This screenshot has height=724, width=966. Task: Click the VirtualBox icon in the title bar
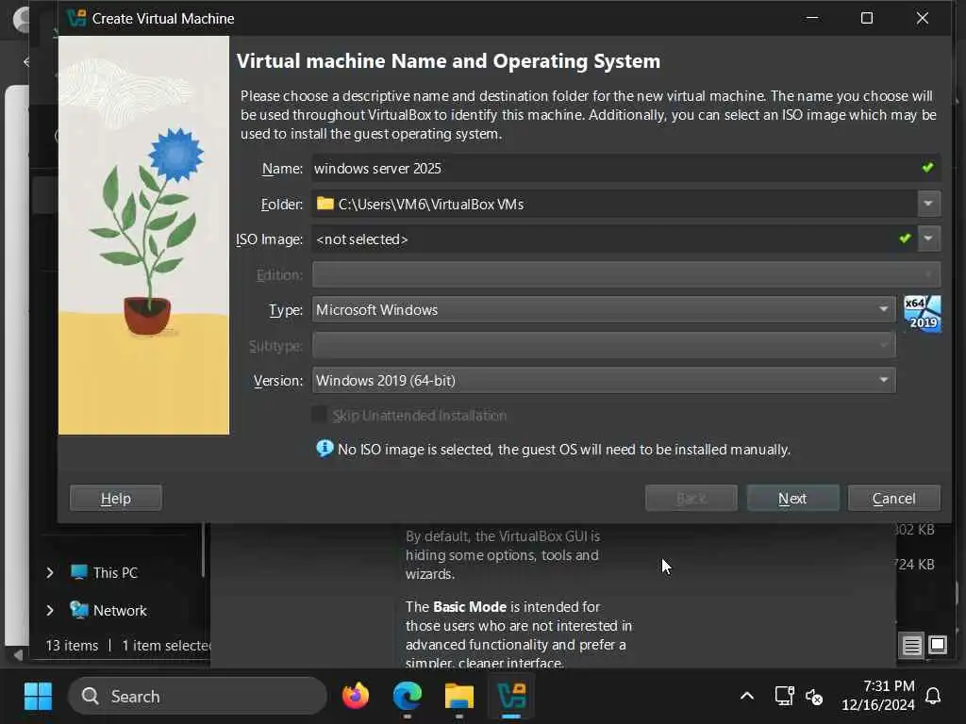tap(76, 18)
